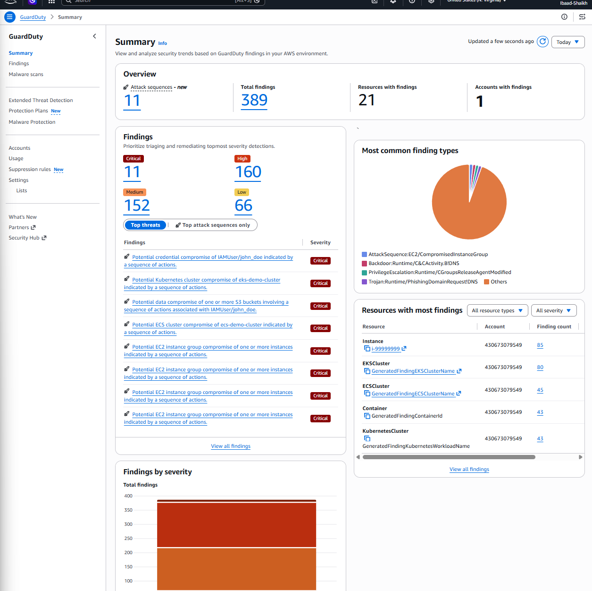The width and height of the screenshot is (592, 591).
Task: Open i-99999999 external link icon
Action: point(404,349)
